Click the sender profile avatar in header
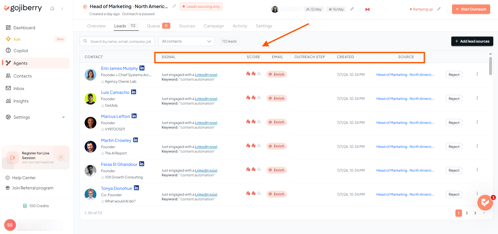Viewport: 498px width, 234px height. [275, 9]
